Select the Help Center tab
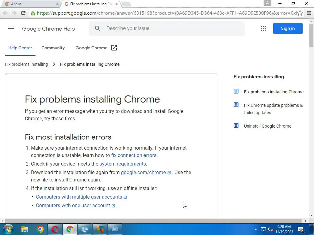The height and width of the screenshot is (235, 314). (x=20, y=48)
